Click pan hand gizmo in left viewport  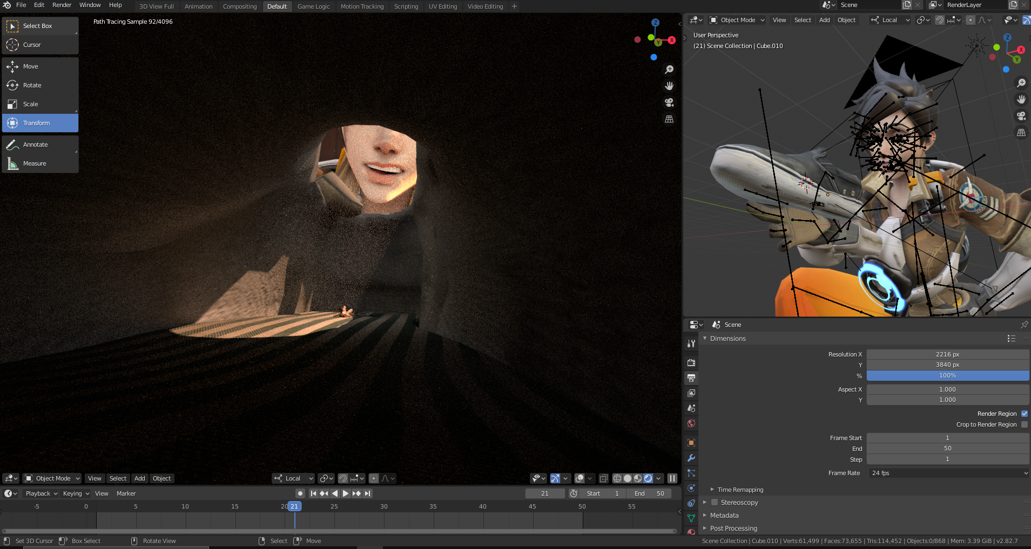(x=669, y=86)
